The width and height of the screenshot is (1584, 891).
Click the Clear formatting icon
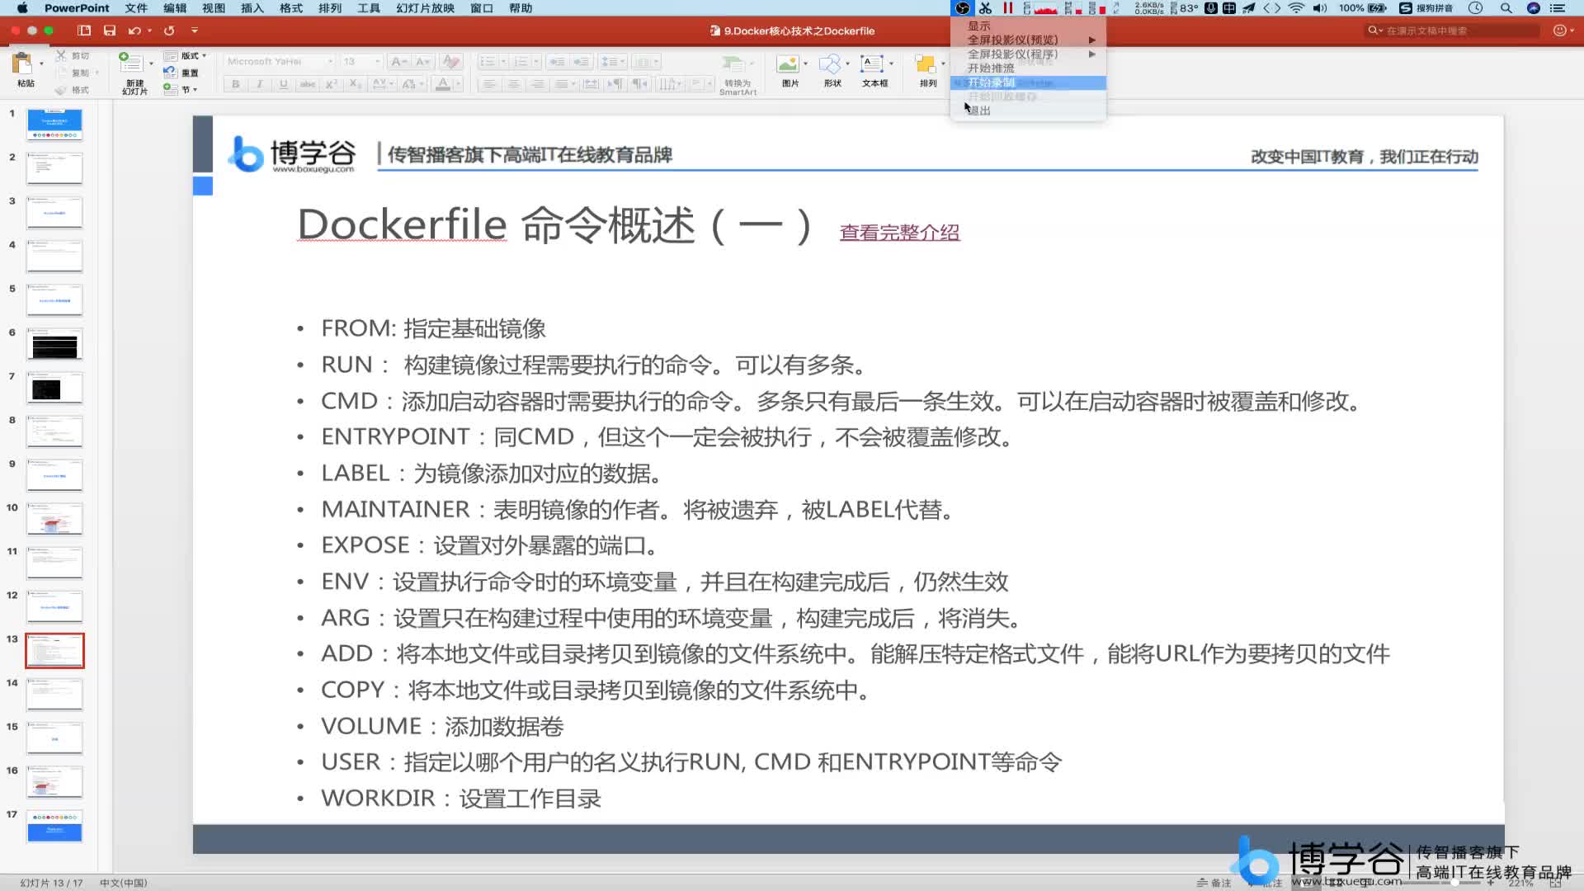pos(450,62)
